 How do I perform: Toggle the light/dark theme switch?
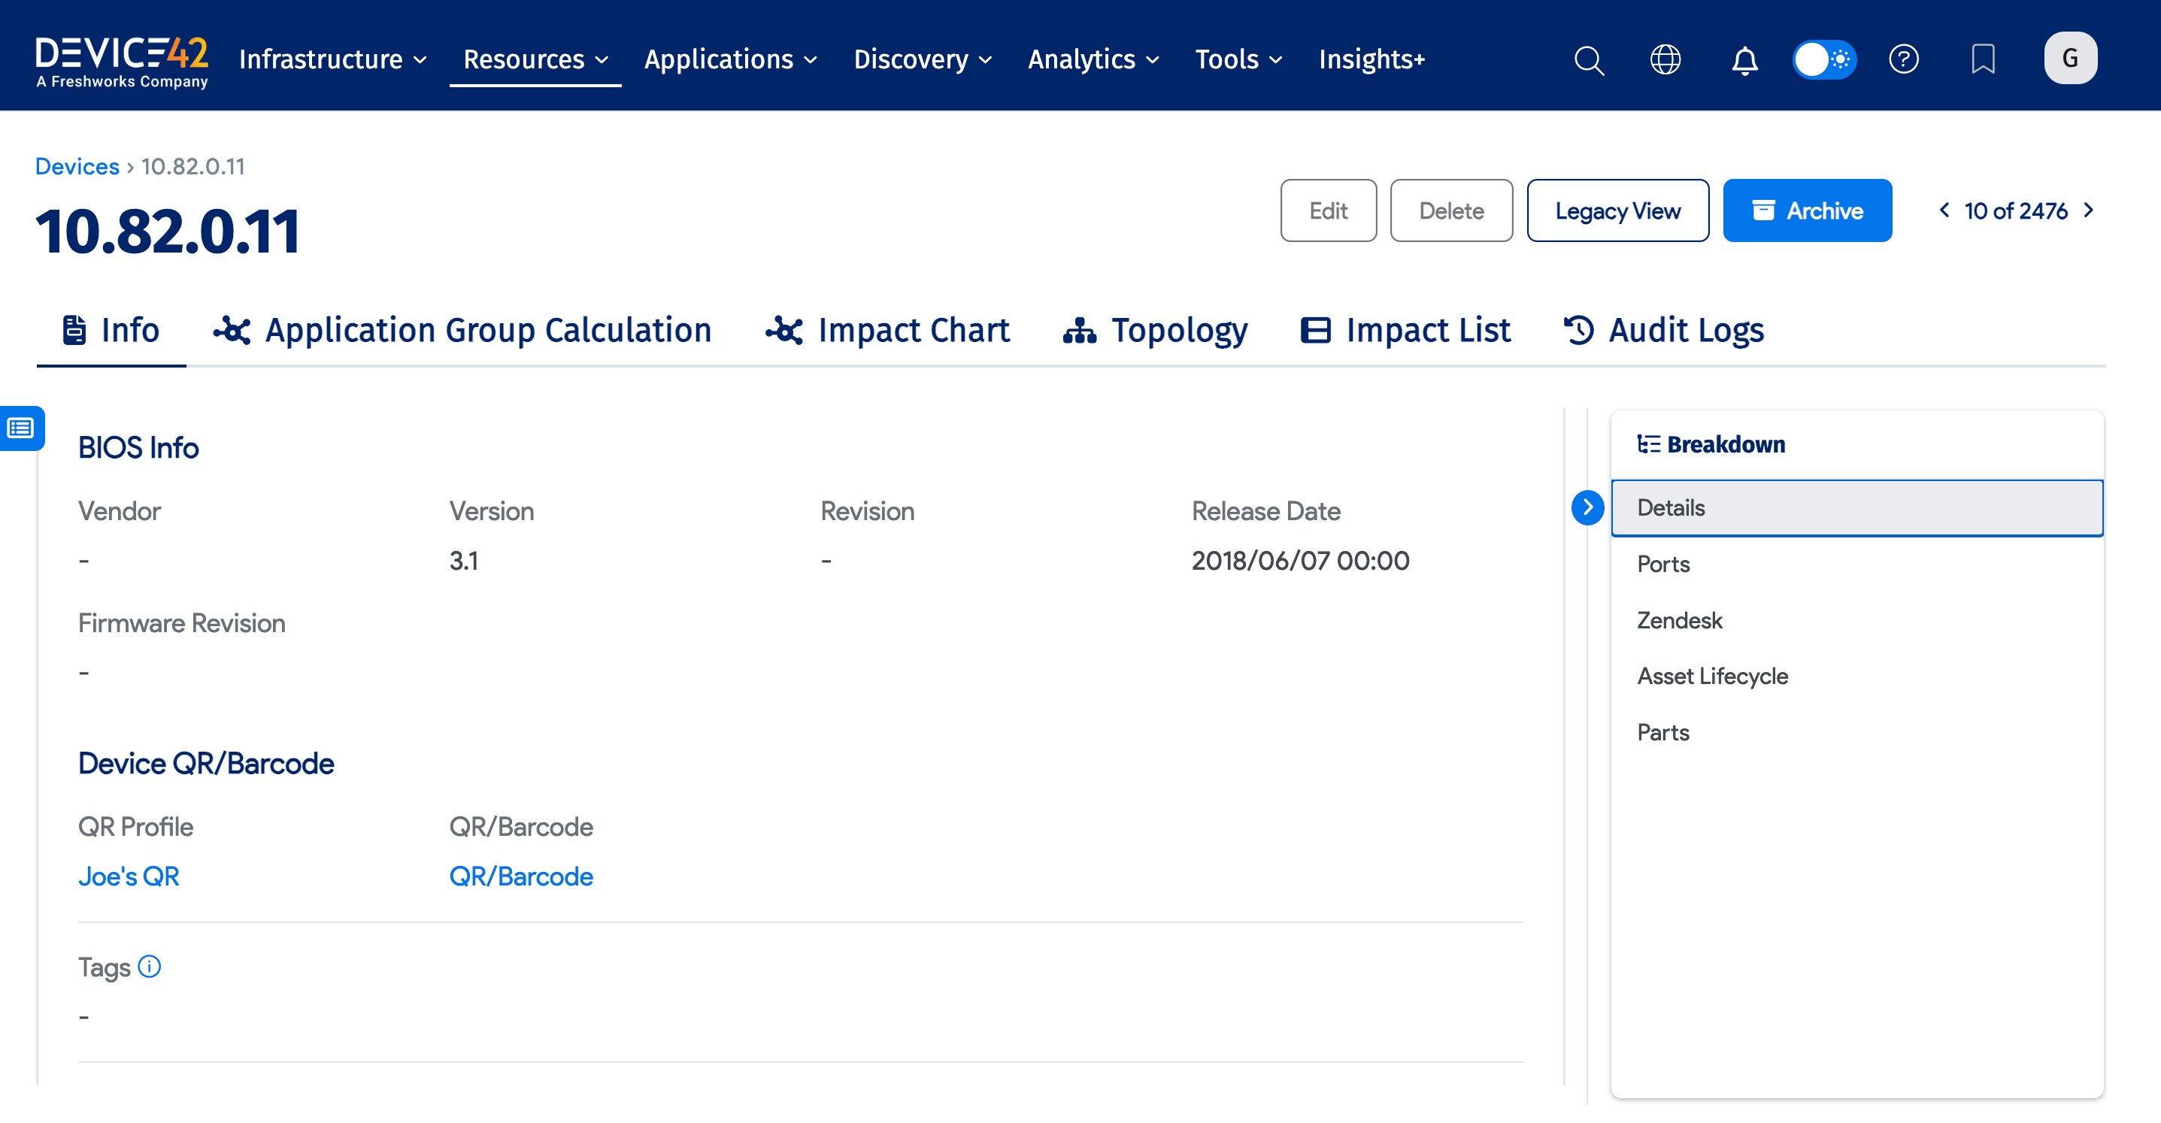(x=1823, y=59)
